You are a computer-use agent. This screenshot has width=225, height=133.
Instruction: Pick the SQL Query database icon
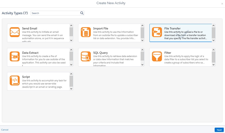(86, 56)
